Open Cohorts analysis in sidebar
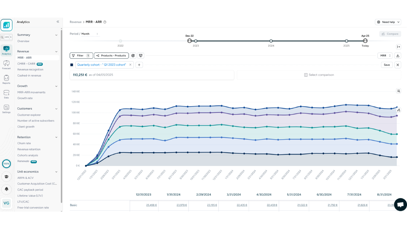This screenshot has height=229, width=407. 28,155
